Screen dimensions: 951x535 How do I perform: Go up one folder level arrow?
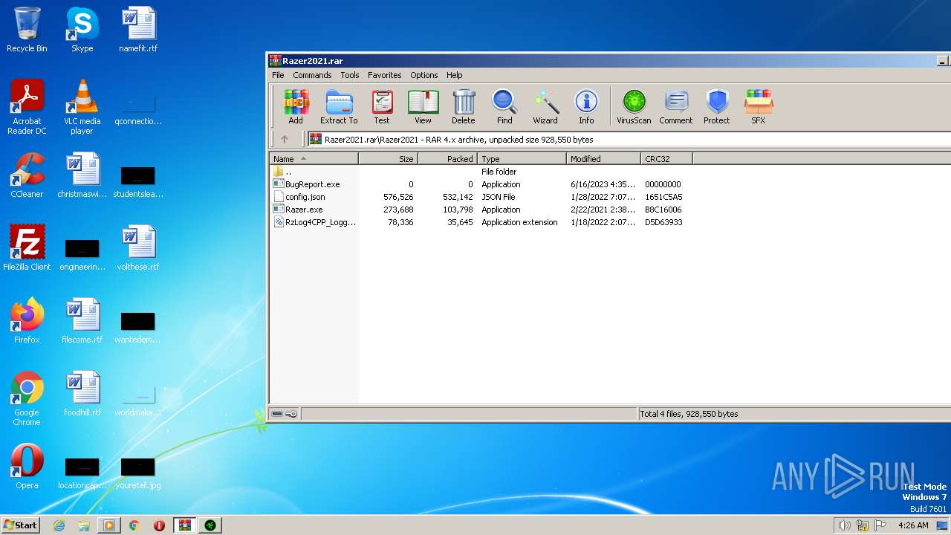pyautogui.click(x=284, y=139)
